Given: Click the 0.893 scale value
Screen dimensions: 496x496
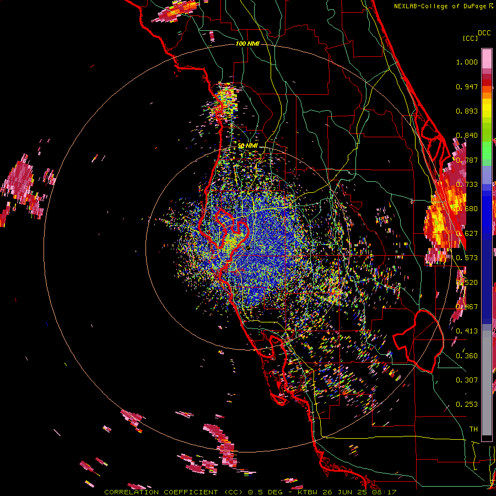Looking at the screenshot, I should point(467,111).
